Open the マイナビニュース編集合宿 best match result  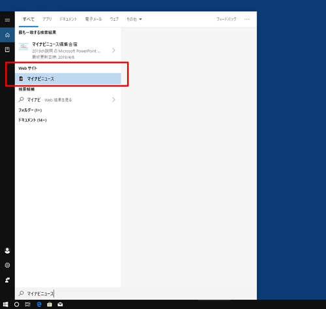pos(68,50)
